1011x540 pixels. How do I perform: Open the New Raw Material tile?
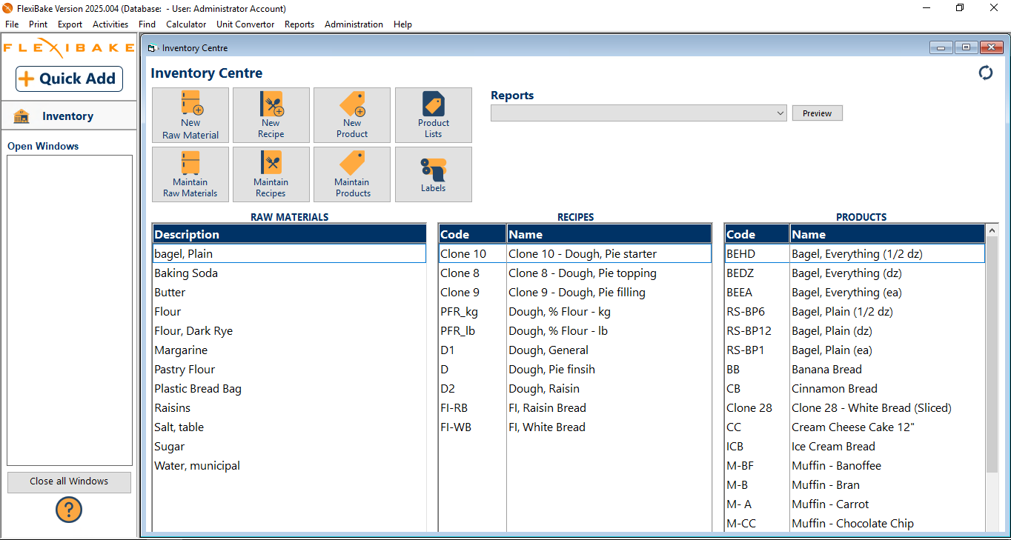[x=190, y=115]
